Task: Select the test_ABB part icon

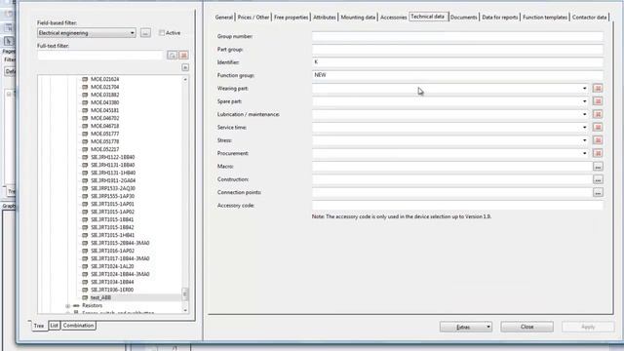Action: [85, 297]
